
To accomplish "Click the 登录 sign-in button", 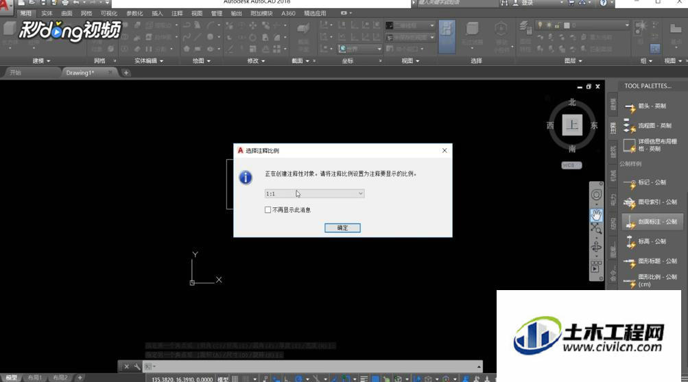I will coord(527,3).
